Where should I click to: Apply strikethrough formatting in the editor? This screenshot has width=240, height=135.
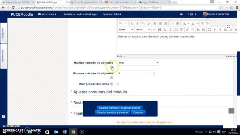(138, 23)
